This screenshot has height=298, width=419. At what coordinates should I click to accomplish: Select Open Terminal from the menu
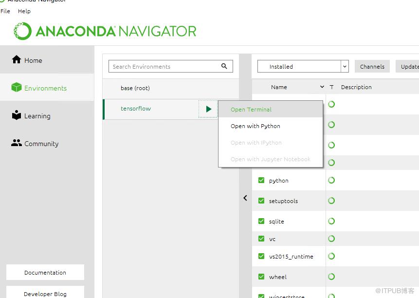(x=271, y=109)
